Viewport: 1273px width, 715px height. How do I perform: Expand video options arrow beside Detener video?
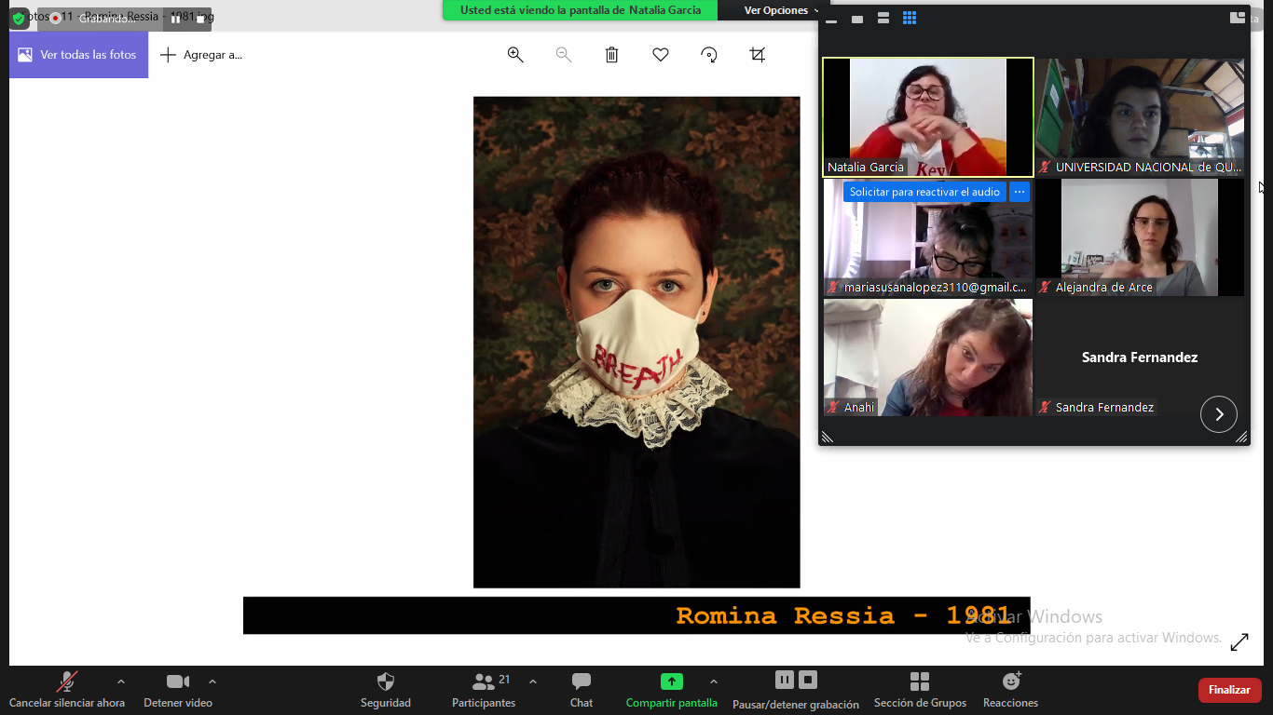tap(212, 681)
